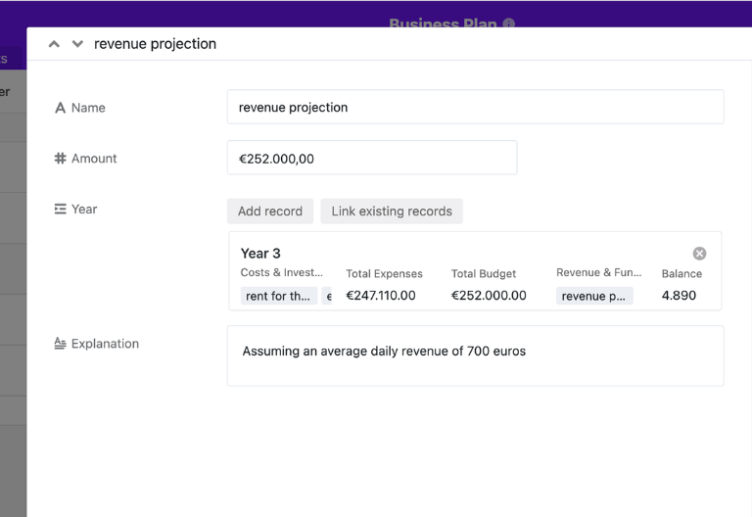Click the revenue projection header title
The width and height of the screenshot is (752, 517).
pyautogui.click(x=155, y=44)
